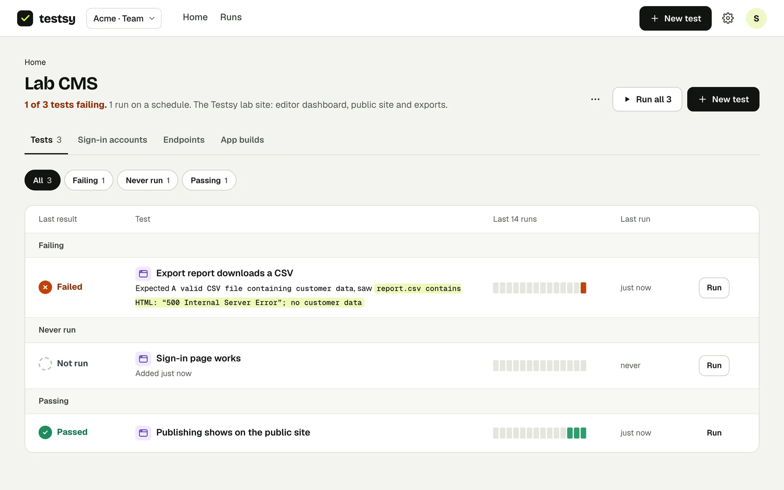
Task: Open the settings gear icon
Action: (728, 18)
